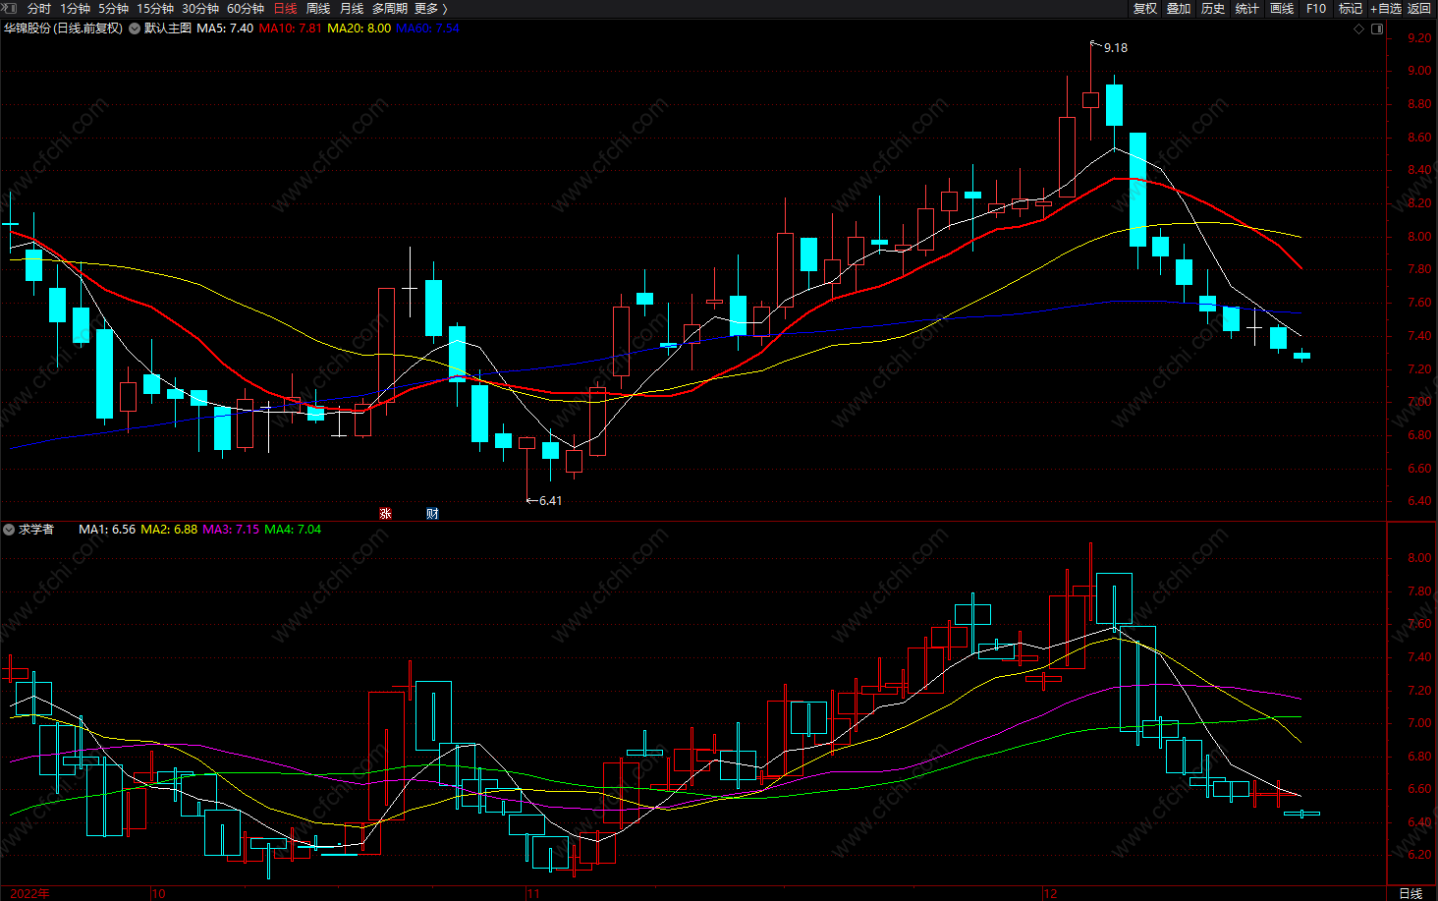Image resolution: width=1438 pixels, height=901 pixels.
Task: Open the 历史 history button
Action: point(1213,9)
